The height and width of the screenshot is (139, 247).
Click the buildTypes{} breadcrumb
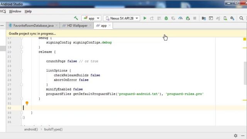coord(53,129)
